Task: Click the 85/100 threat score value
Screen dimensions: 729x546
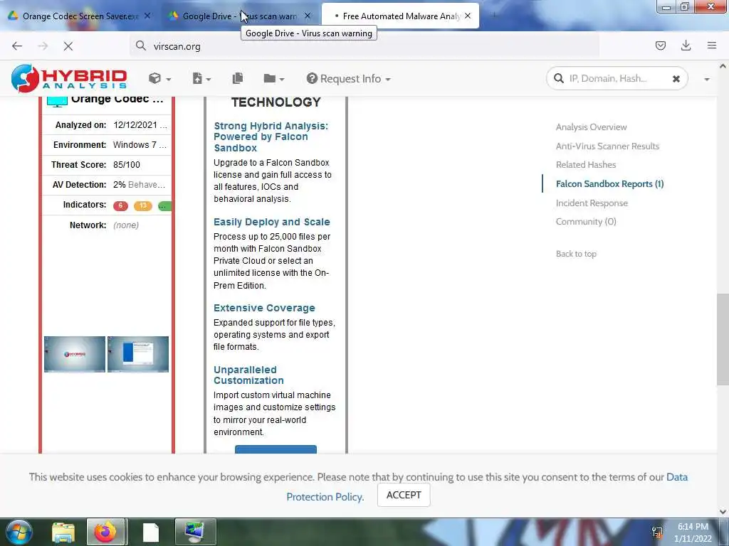Action: coord(127,165)
